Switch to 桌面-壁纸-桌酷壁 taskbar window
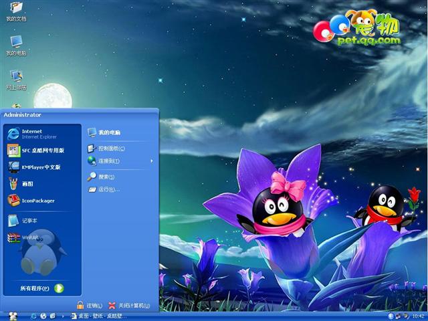Screen dimensions: 428x321 pos(98,316)
